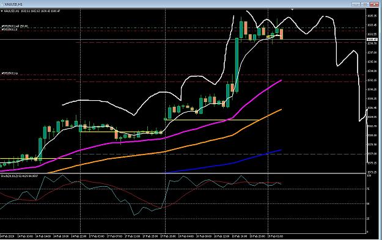Click the 100 level on stochastic scale
The image size is (382, 240).
(x=369, y=175)
